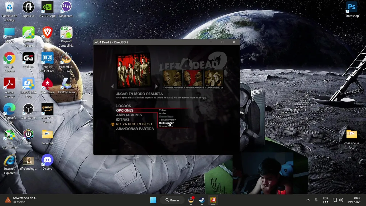Open Vídeo options in the submenu
Image resolution: width=366 pixels, height=206 pixels.
point(162,110)
